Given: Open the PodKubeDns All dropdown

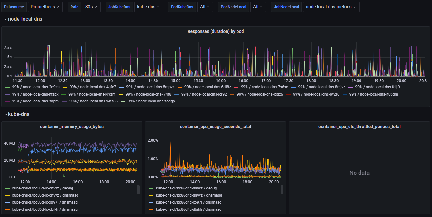Looking at the screenshot, I should tap(205, 7).
